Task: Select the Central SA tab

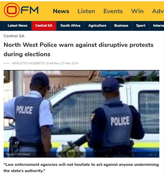Action: click(x=44, y=26)
